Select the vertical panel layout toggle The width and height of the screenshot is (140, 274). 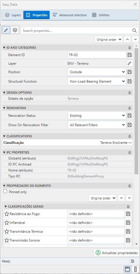(135, 269)
